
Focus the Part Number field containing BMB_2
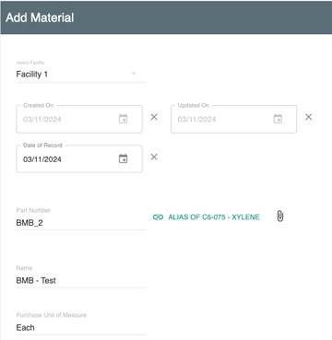coord(81,223)
